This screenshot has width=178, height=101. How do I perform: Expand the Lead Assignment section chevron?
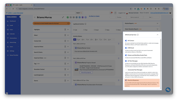[68, 75]
